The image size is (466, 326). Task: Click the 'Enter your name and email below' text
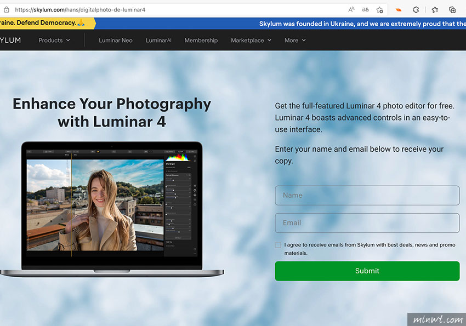(x=359, y=155)
